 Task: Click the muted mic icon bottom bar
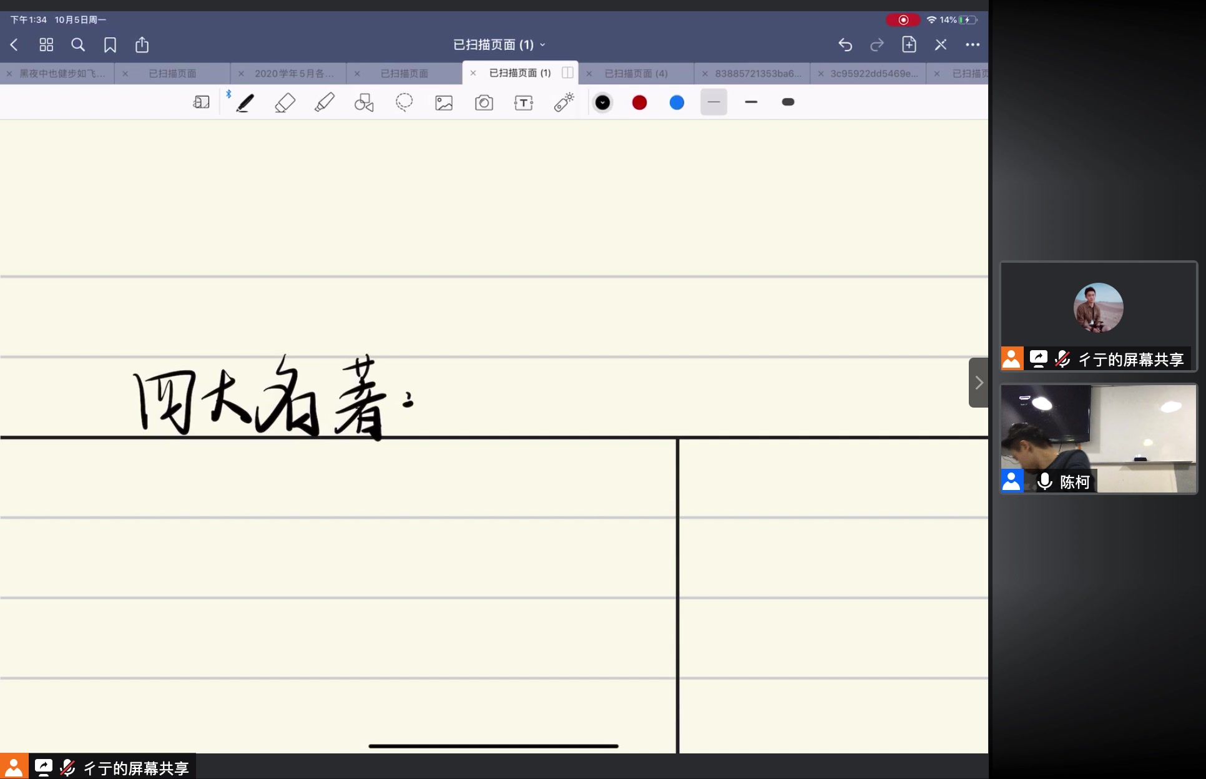pos(67,767)
